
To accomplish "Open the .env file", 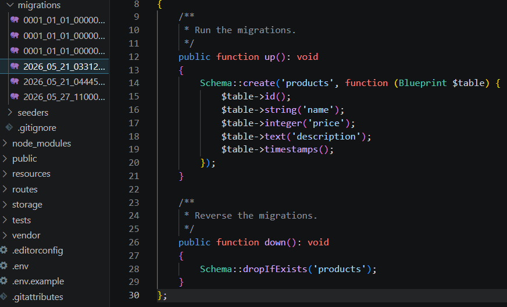I will [20, 266].
